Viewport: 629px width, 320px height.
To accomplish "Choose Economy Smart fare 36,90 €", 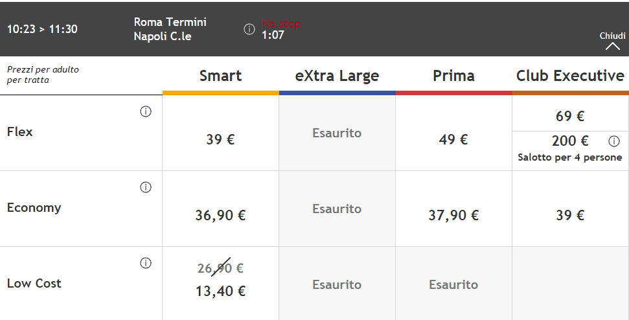I will [x=221, y=209].
